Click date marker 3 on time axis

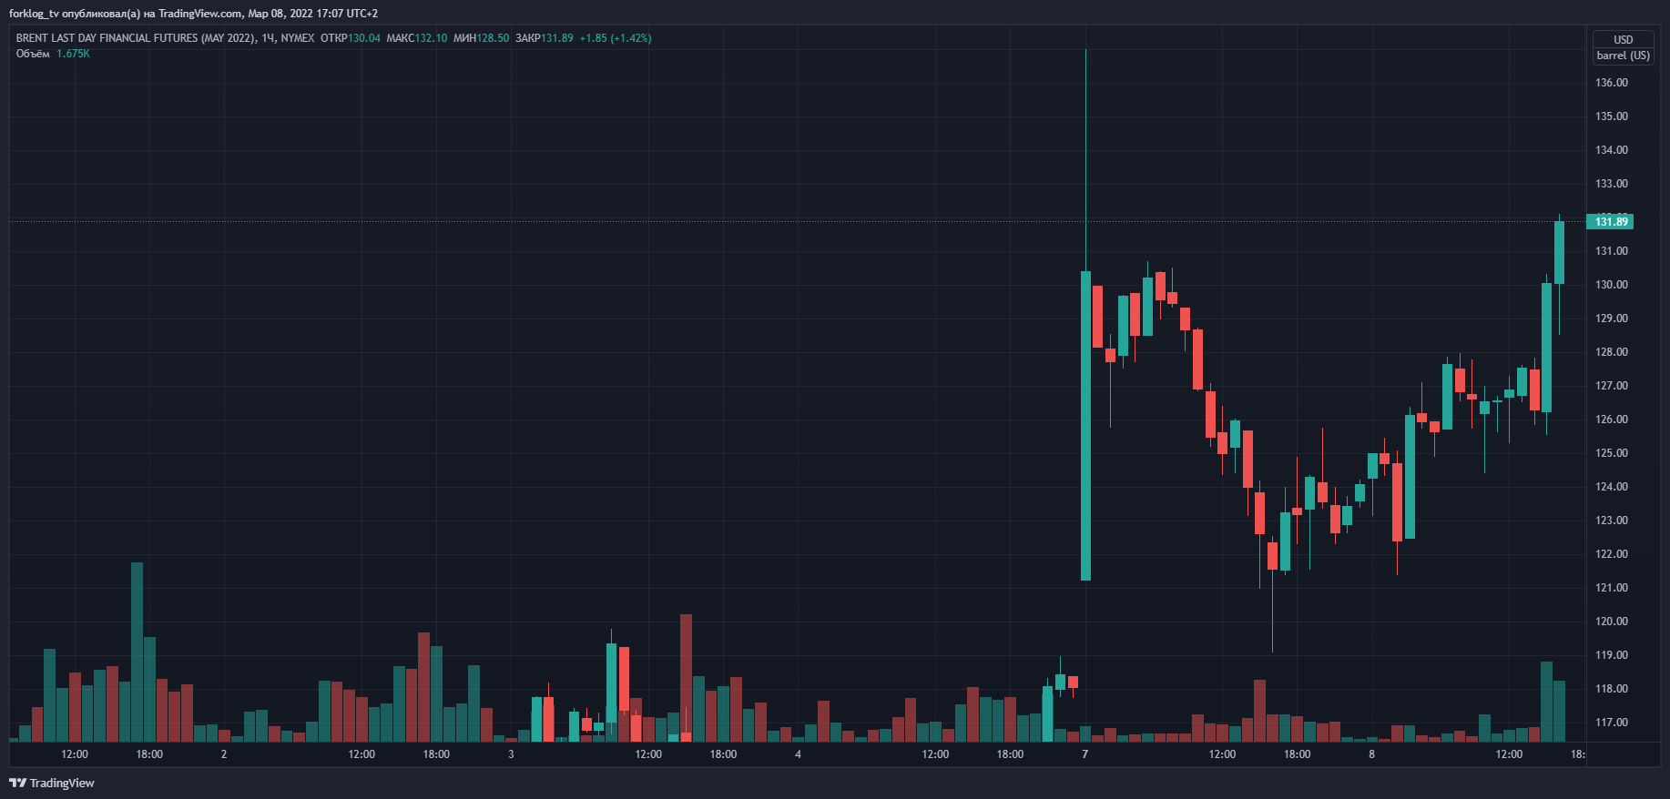511,754
